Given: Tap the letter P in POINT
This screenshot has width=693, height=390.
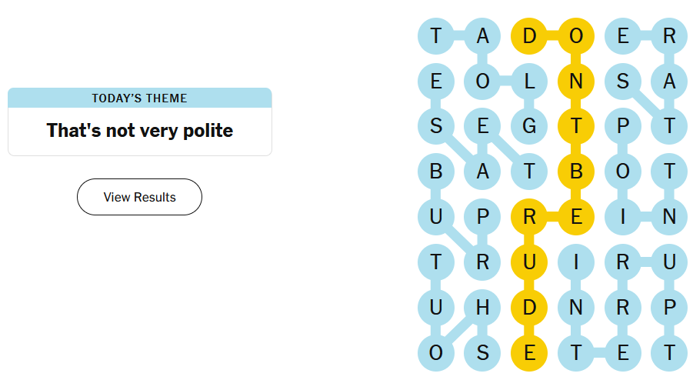Looking at the screenshot, I should click(623, 125).
